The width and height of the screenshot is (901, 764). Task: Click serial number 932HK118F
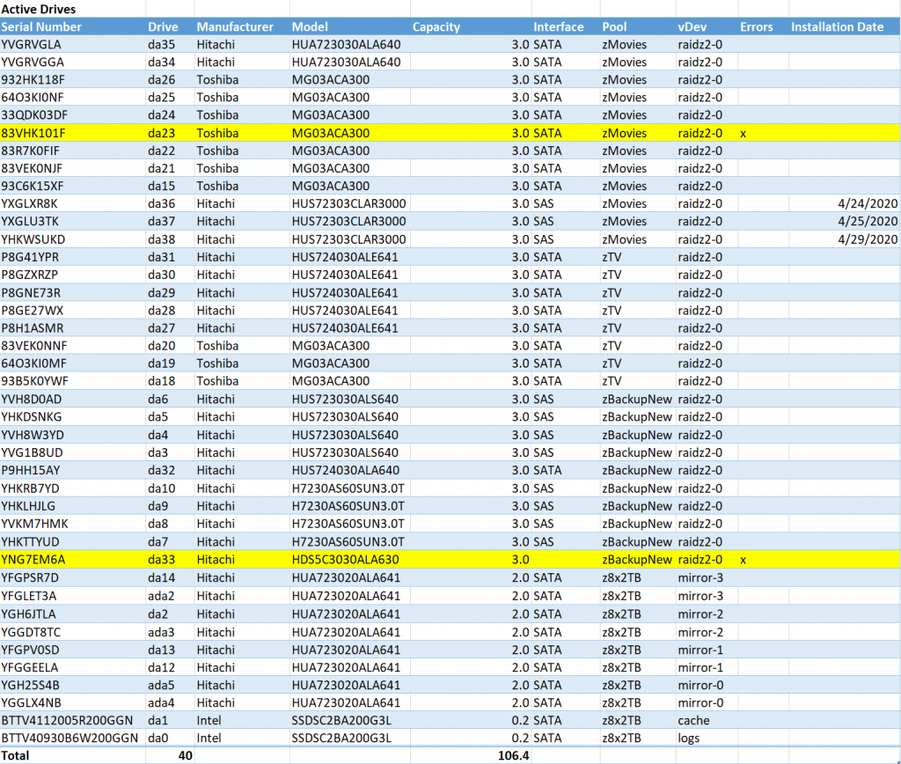[x=33, y=80]
